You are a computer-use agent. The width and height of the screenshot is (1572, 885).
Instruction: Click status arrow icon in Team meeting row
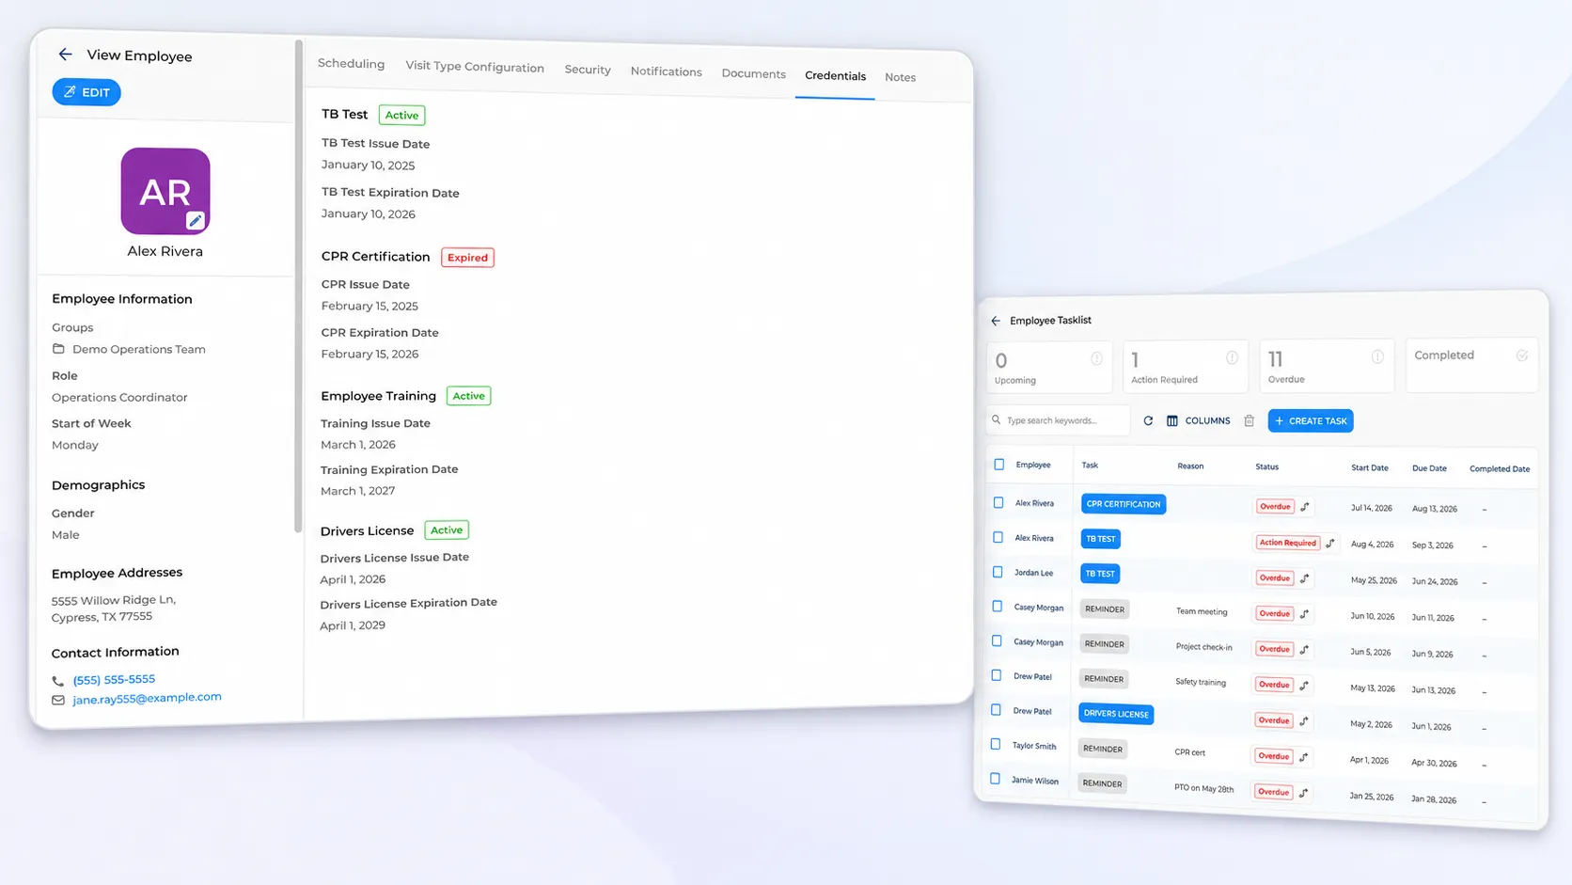point(1304,614)
